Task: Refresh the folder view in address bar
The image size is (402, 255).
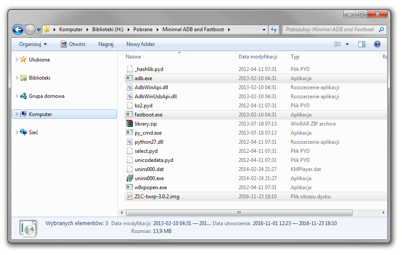Action: tap(273, 29)
